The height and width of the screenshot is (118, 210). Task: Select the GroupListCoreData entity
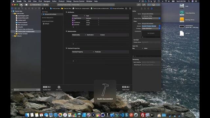pyautogui.click(x=51, y=14)
